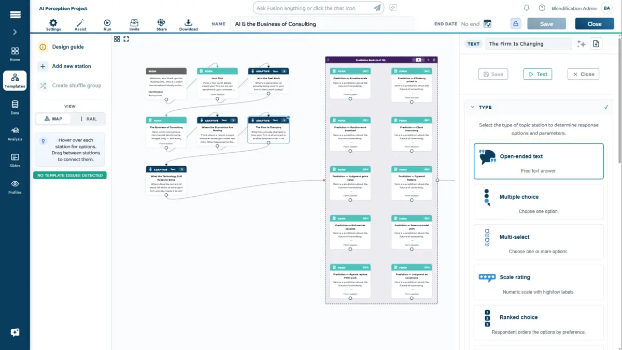This screenshot has width=622, height=350.
Task: Select the Your Firm form station
Action: click(217, 82)
